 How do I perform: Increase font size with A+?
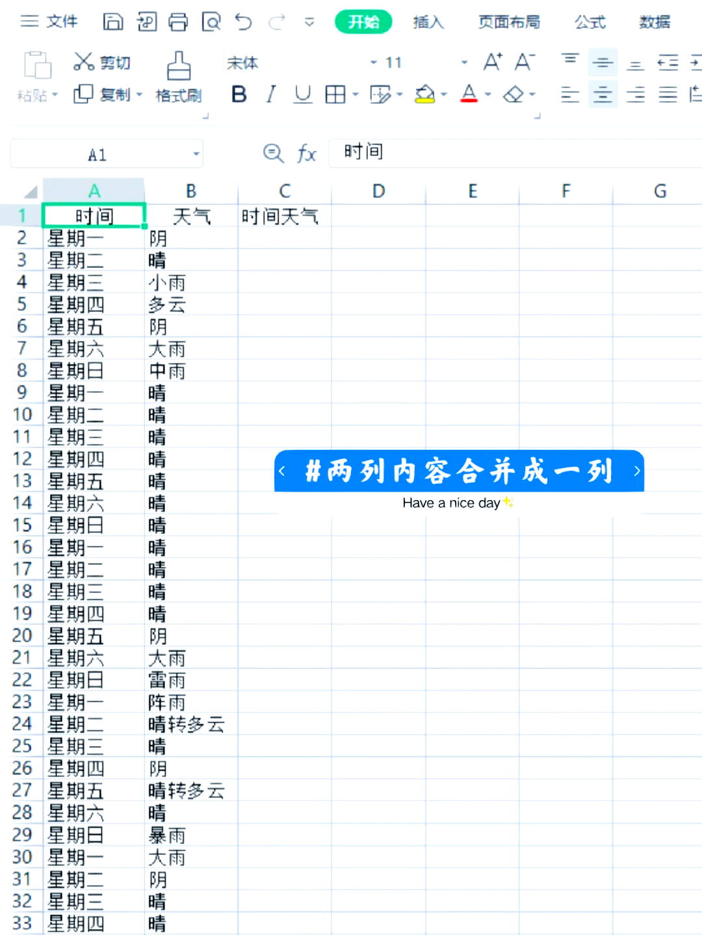[493, 62]
